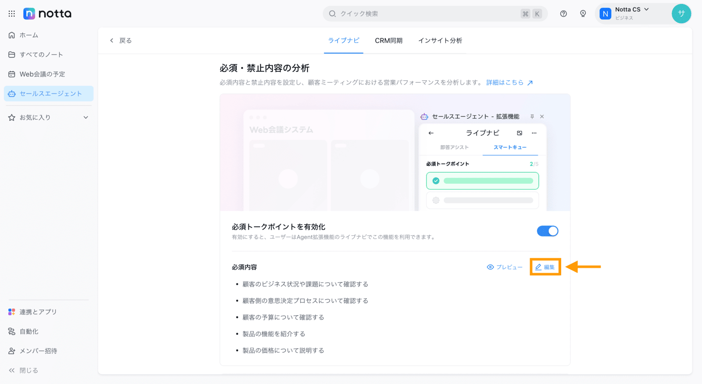Open the apps grid menu icon
This screenshot has height=384, width=702.
(12, 14)
